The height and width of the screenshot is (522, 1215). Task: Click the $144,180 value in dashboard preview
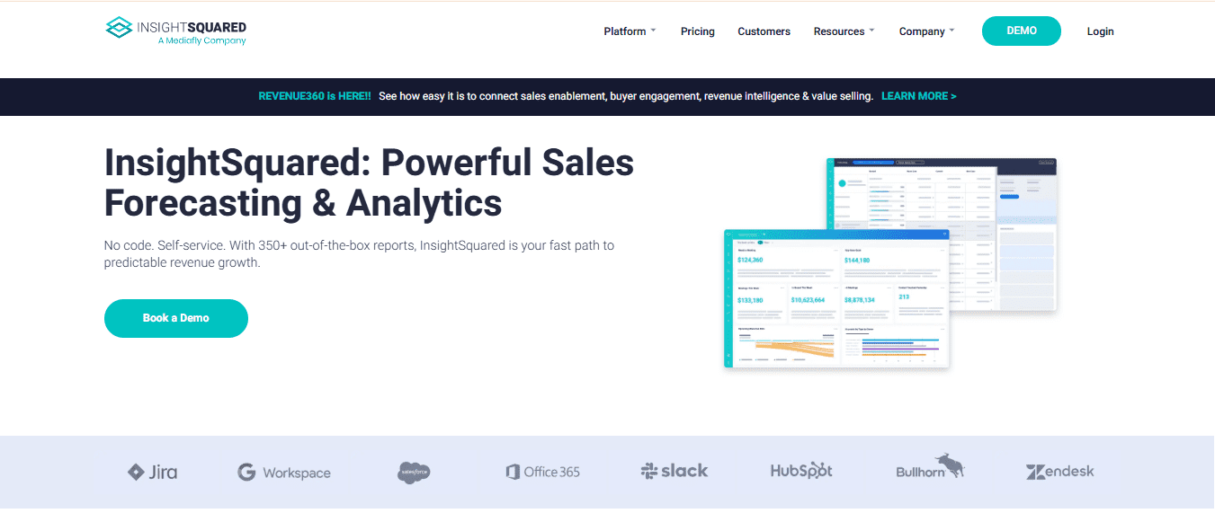click(x=857, y=260)
